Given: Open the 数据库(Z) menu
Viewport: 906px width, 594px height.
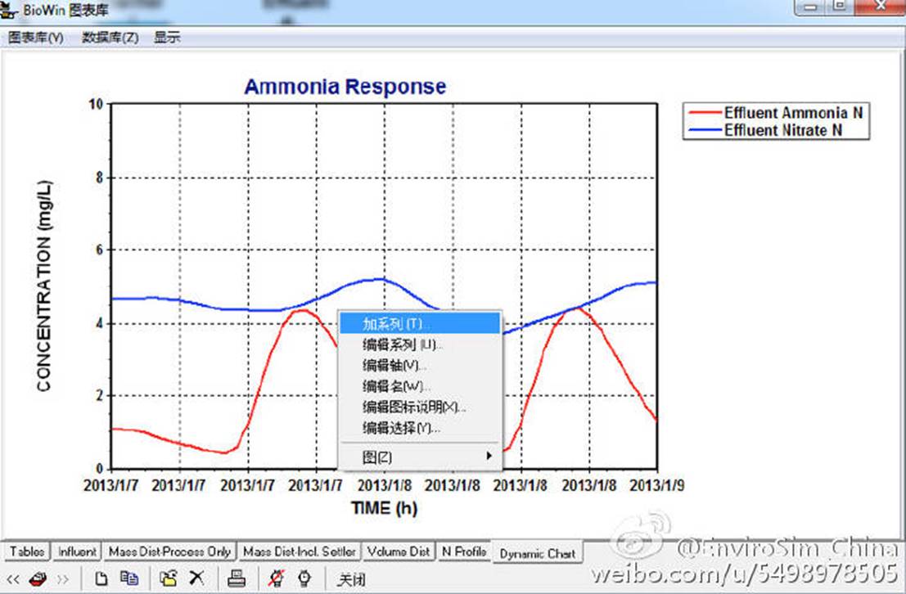Looking at the screenshot, I should click(110, 38).
